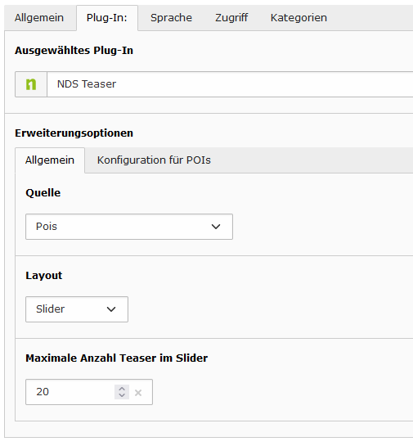This screenshot has width=413, height=446.
Task: Select the Plug-In tab
Action: tap(107, 18)
